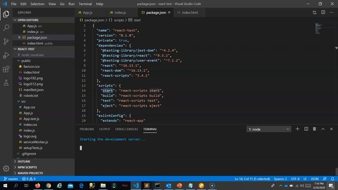Change language mode via JSON status item
Screen dimensions: 338x190
[x=315, y=179]
